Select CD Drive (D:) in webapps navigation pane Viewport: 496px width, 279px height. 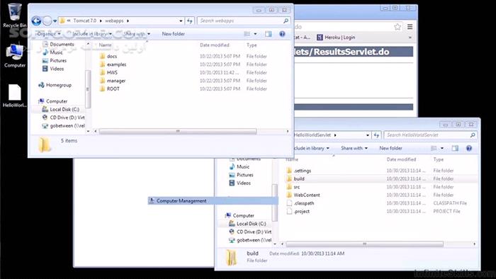63,118
